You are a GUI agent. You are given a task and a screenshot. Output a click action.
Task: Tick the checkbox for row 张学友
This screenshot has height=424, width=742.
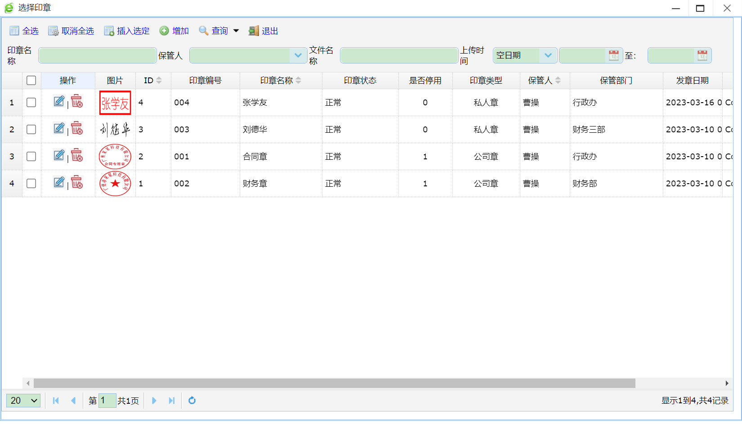pos(31,103)
